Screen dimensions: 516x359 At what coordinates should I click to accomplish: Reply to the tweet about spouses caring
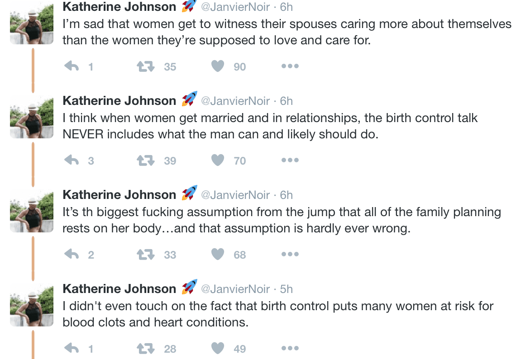tap(72, 66)
